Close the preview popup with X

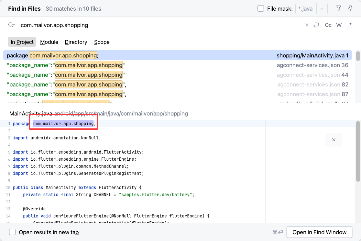pyautogui.click(x=334, y=140)
